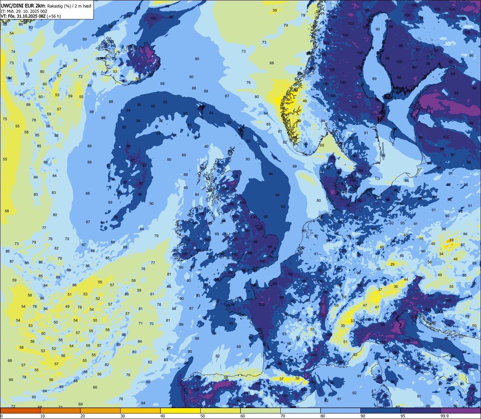481x419 pixels.
Task: Click the humidity value '34' on the map
Action: click(x=441, y=254)
